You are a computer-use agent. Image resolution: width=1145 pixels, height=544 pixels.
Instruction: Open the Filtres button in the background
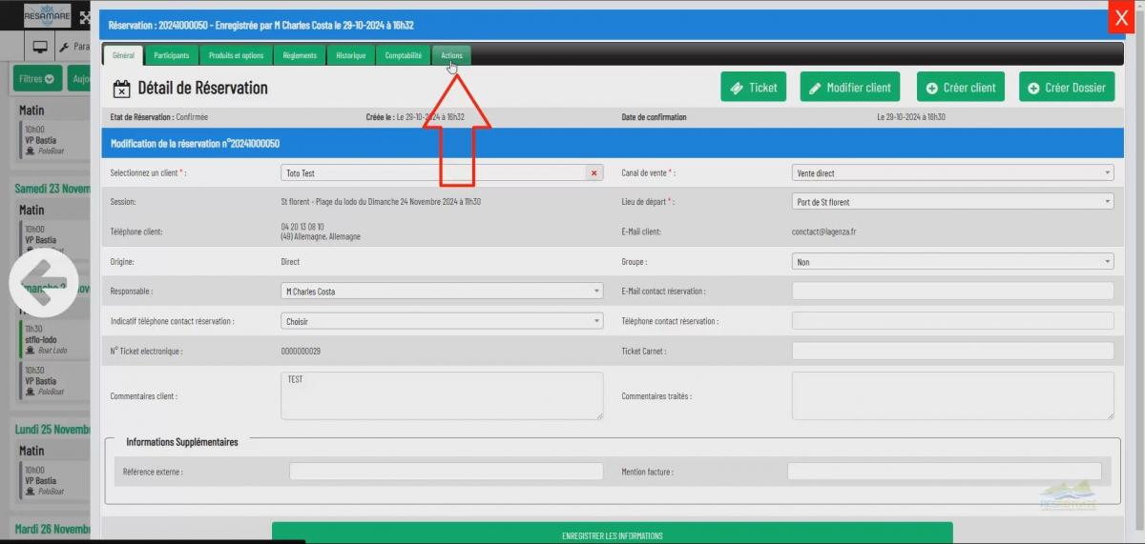(x=37, y=80)
